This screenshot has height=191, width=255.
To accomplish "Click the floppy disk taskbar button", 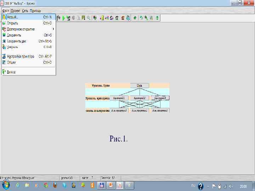I will click(x=102, y=185).
